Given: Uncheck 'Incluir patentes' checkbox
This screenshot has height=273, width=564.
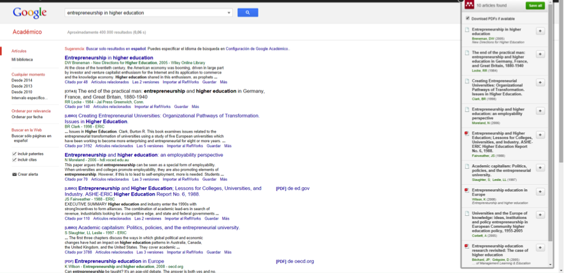Looking at the screenshot, I should 14,154.
